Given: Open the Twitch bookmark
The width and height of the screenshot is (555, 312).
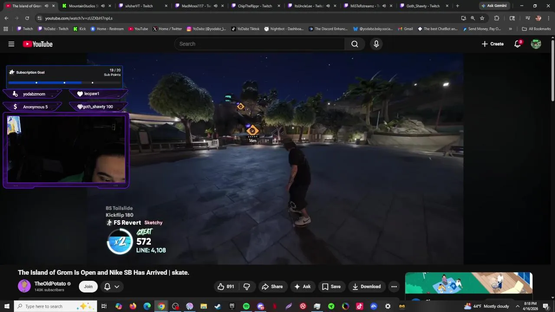Looking at the screenshot, I should click(25, 29).
